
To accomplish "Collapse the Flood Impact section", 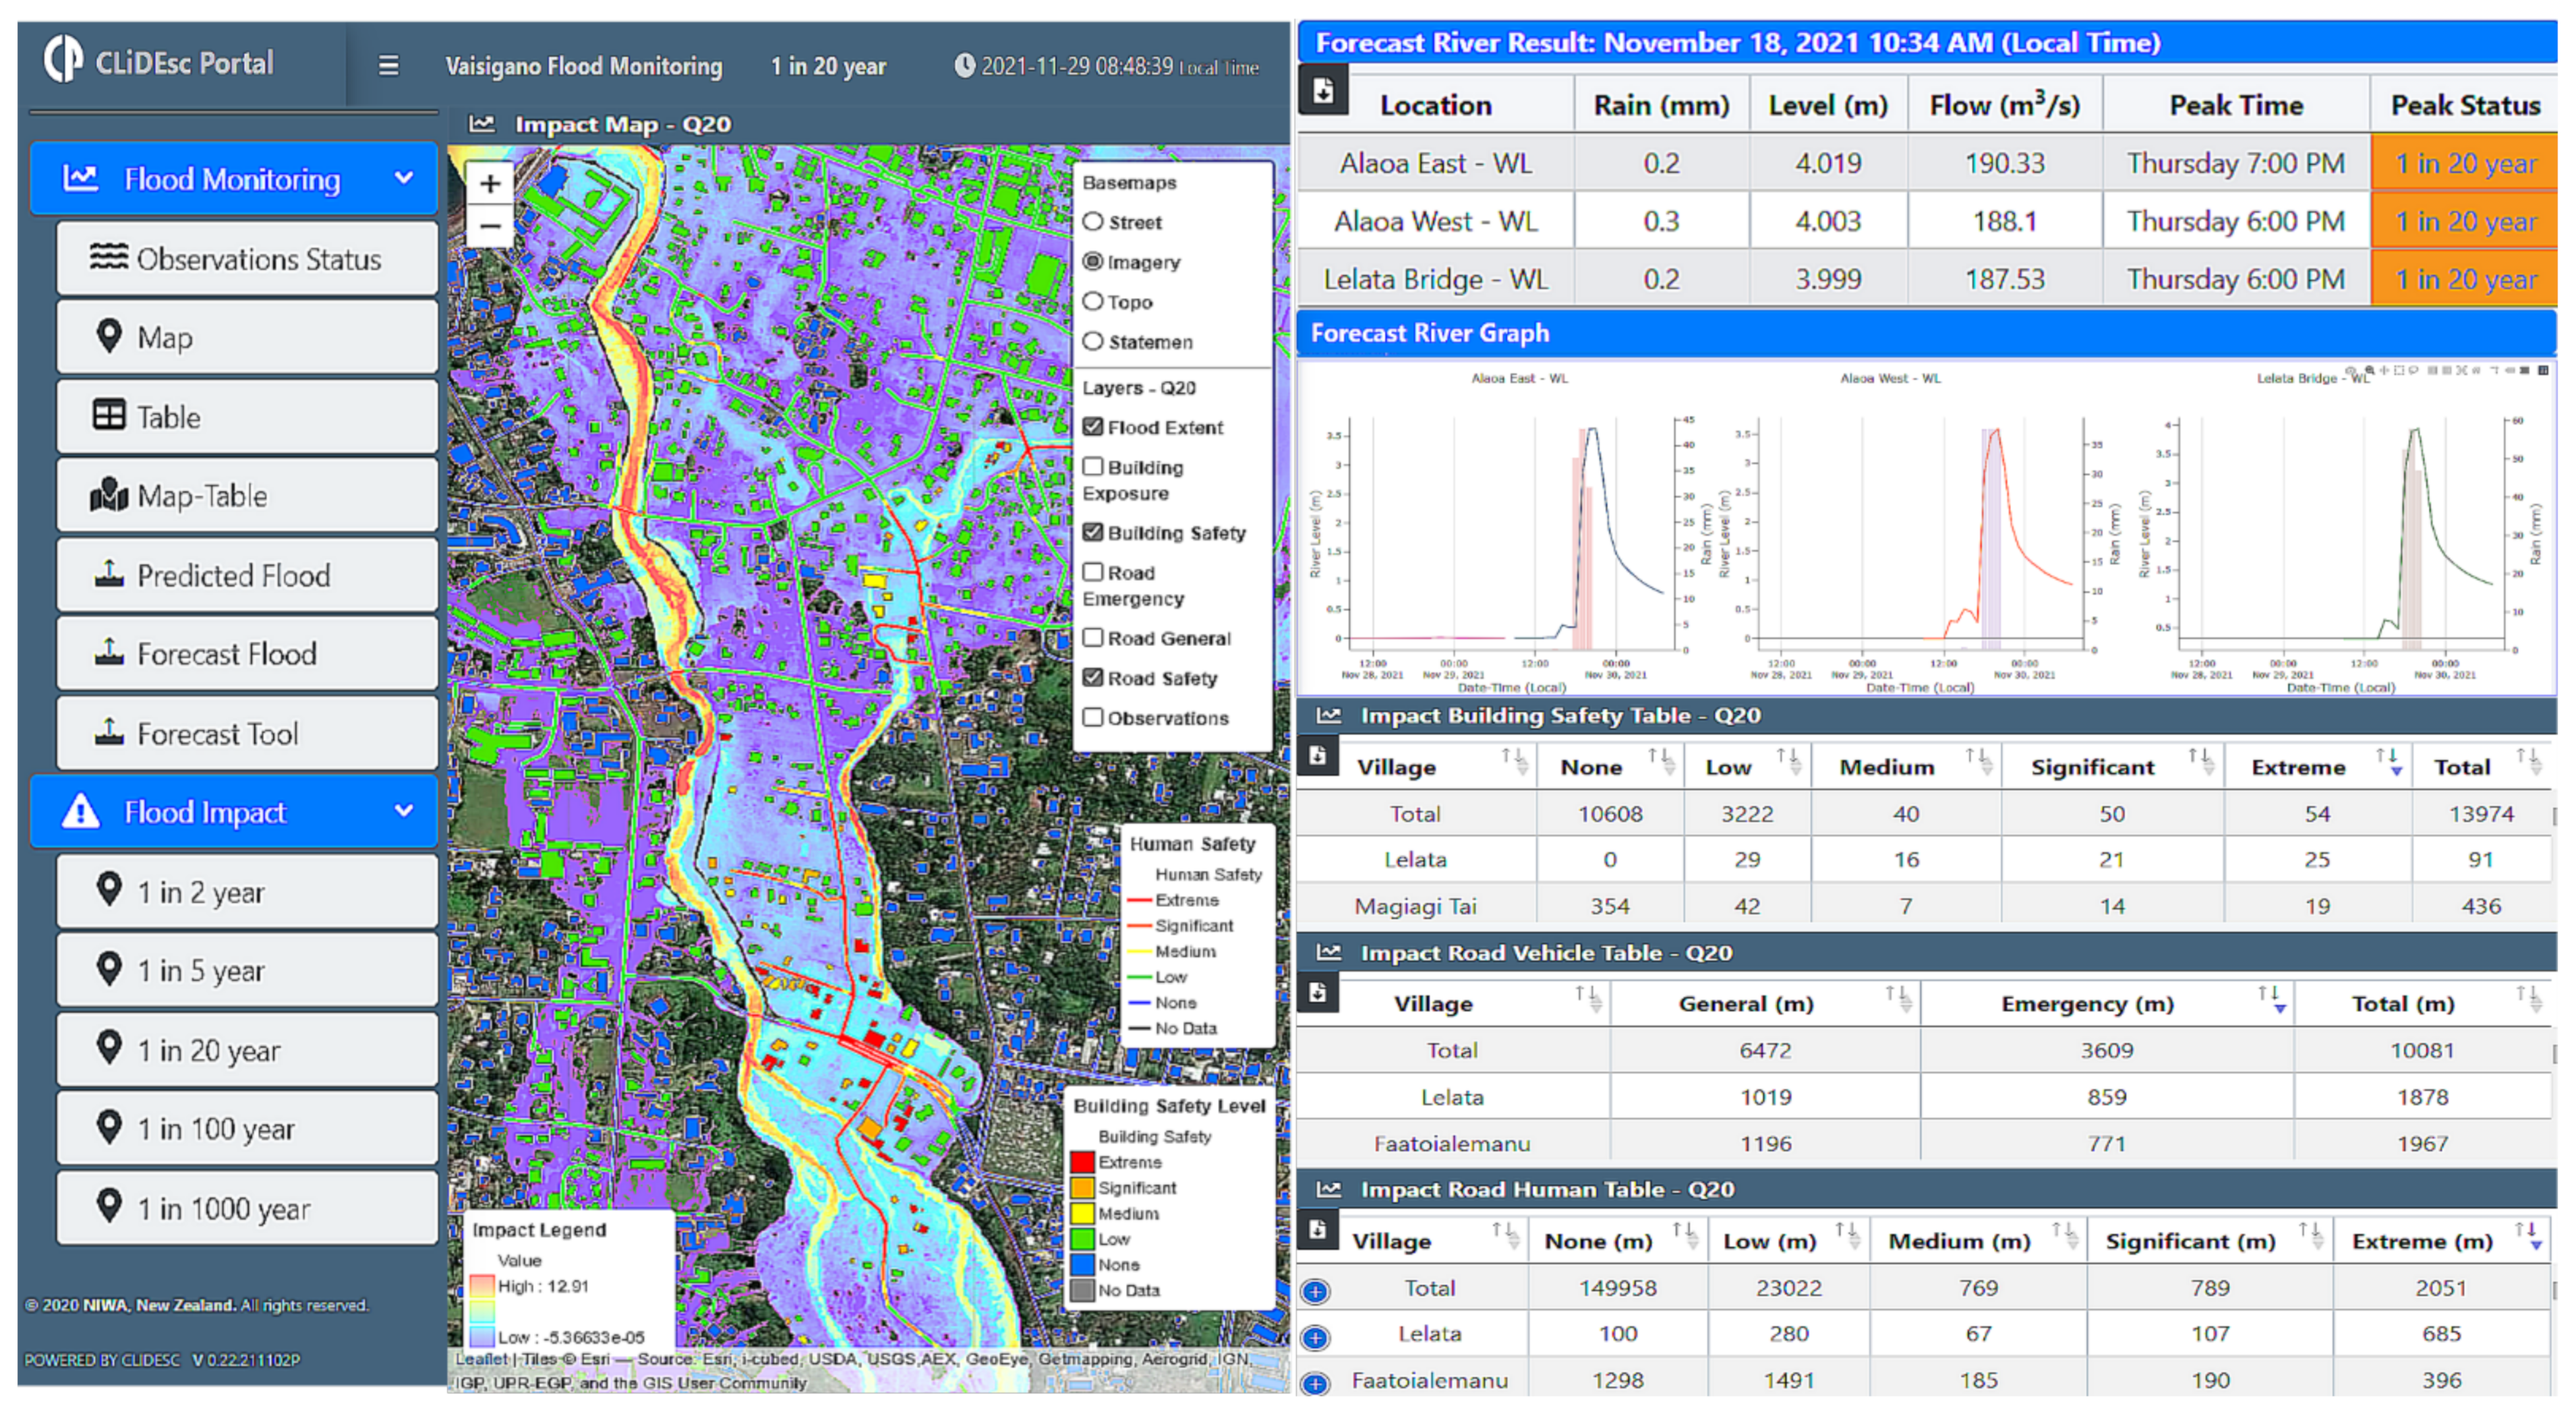I will pos(404,811).
